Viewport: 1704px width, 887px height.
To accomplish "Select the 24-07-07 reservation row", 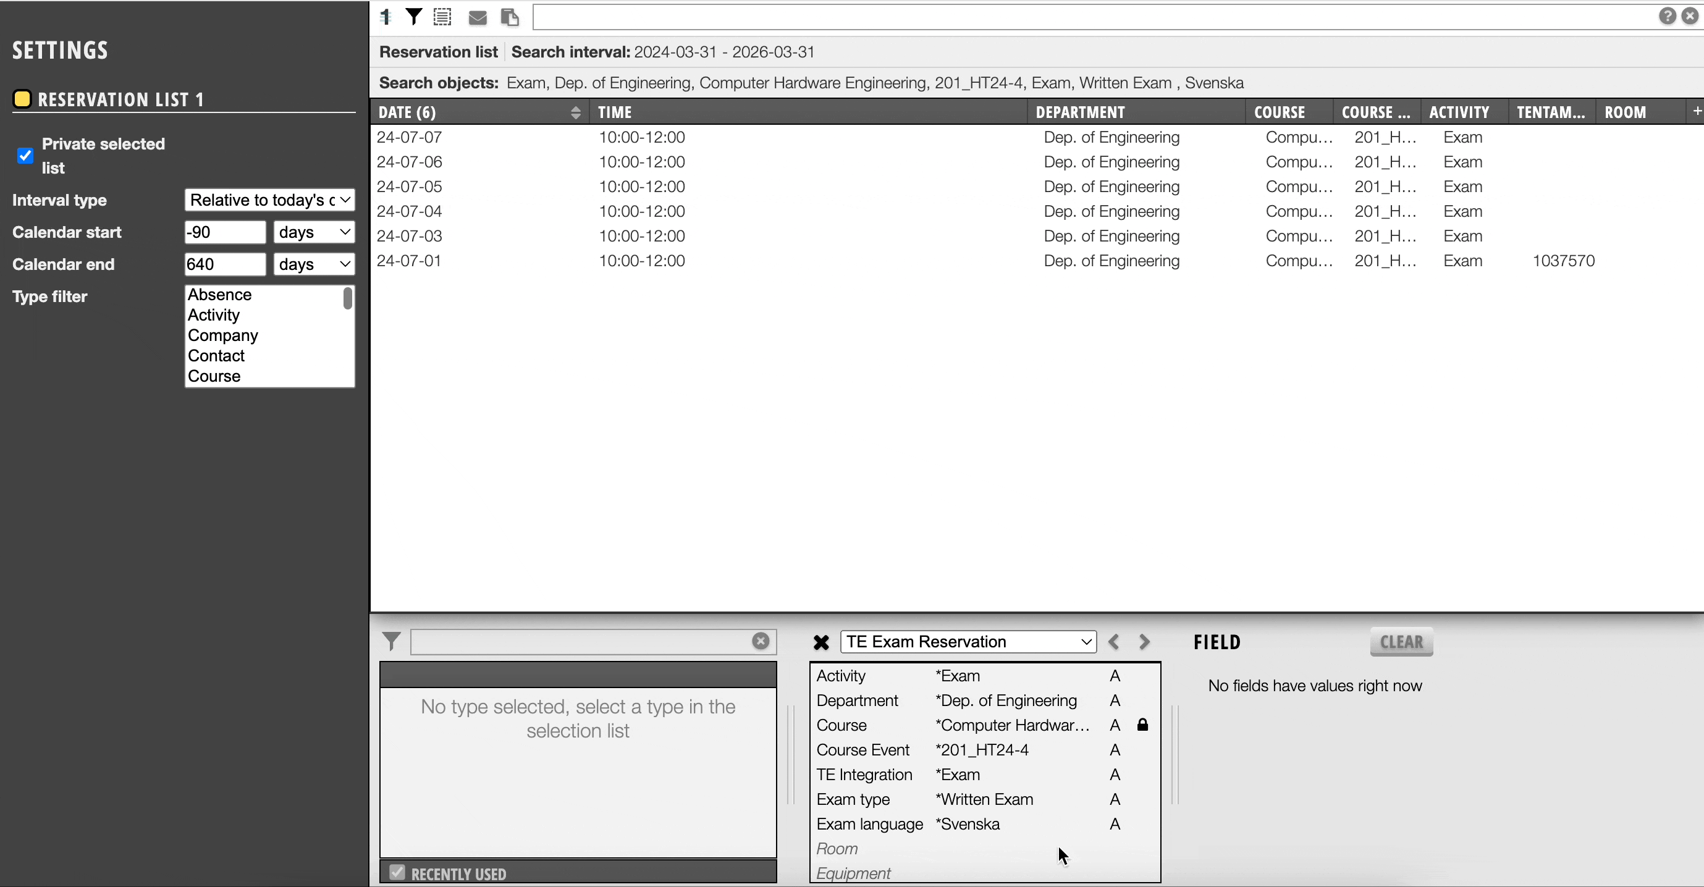I will point(1037,138).
